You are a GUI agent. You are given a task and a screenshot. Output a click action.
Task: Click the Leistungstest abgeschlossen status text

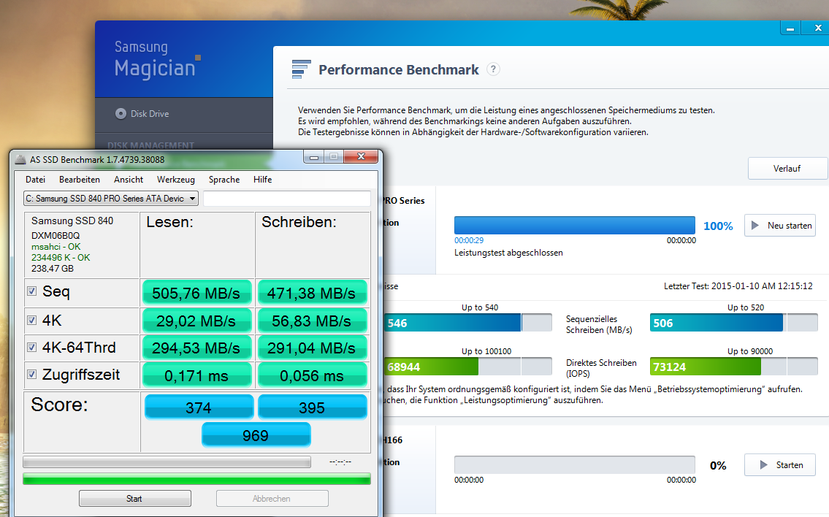508,253
